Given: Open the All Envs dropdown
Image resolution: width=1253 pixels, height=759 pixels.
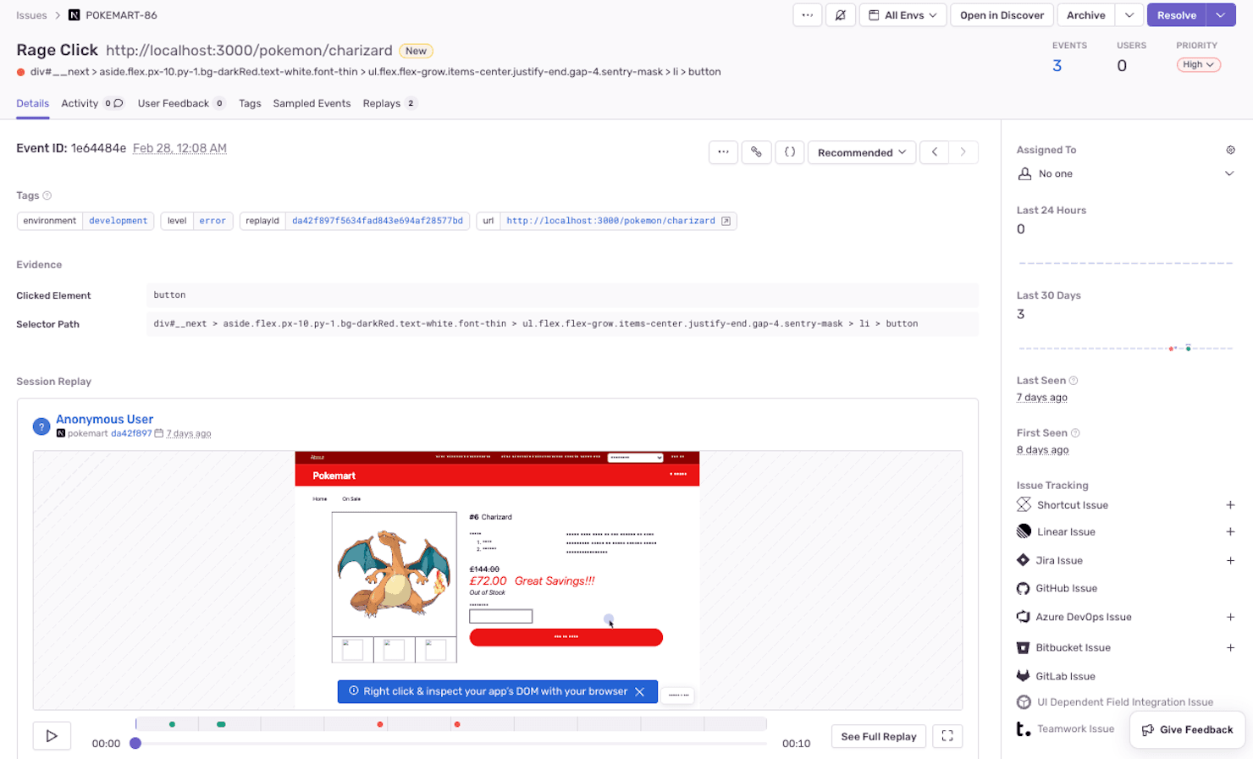Looking at the screenshot, I should click(x=903, y=15).
